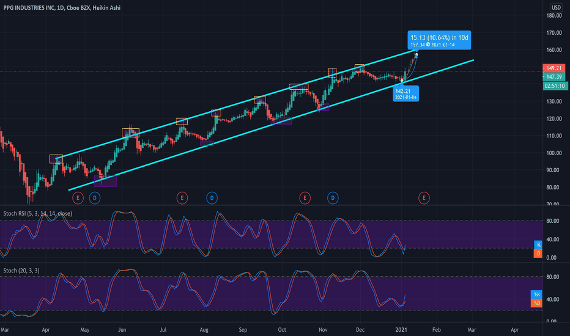Change the USD currency setting
Screen dimensions: 570x336
pyautogui.click(x=556, y=7)
